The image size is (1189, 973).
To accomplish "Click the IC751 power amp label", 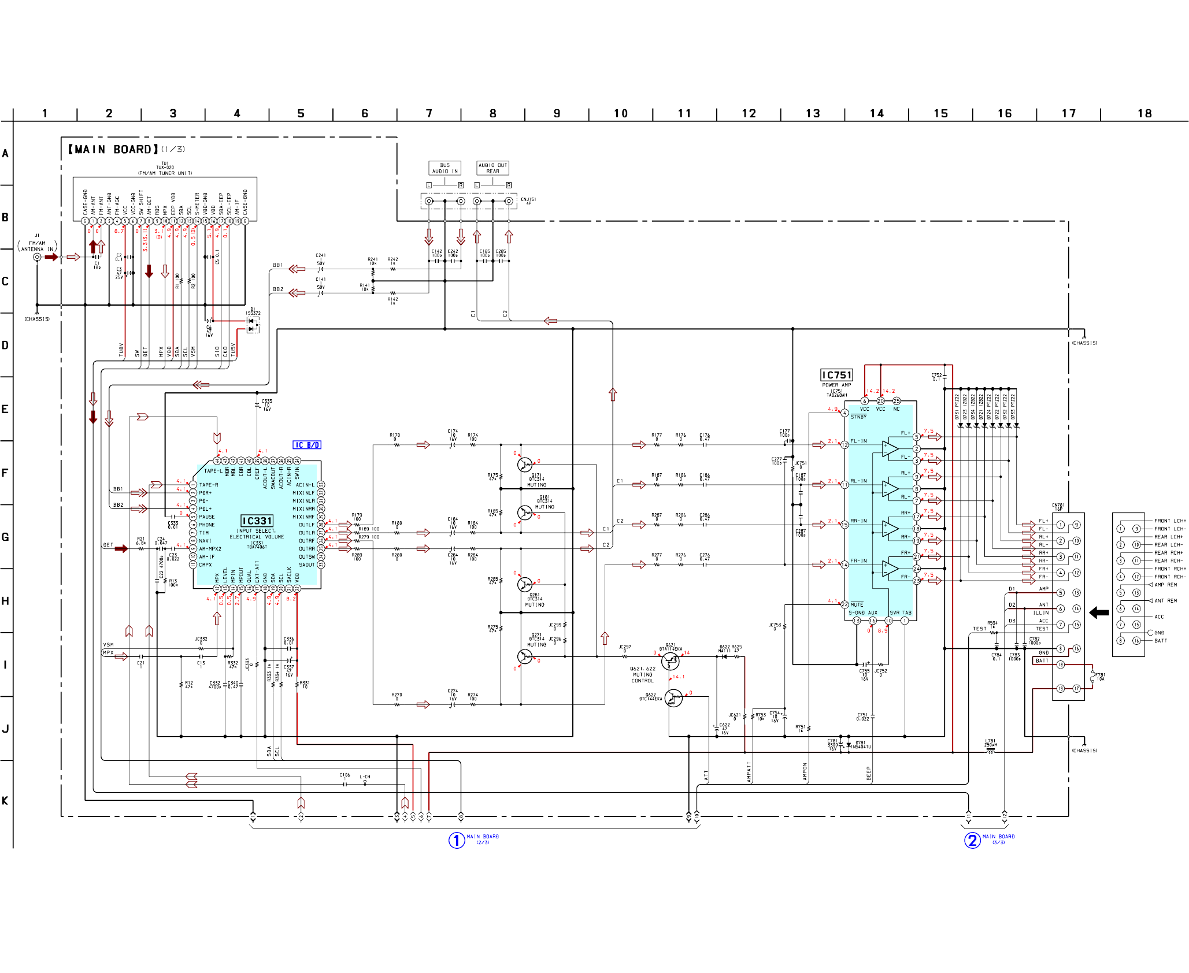I will 836,375.
